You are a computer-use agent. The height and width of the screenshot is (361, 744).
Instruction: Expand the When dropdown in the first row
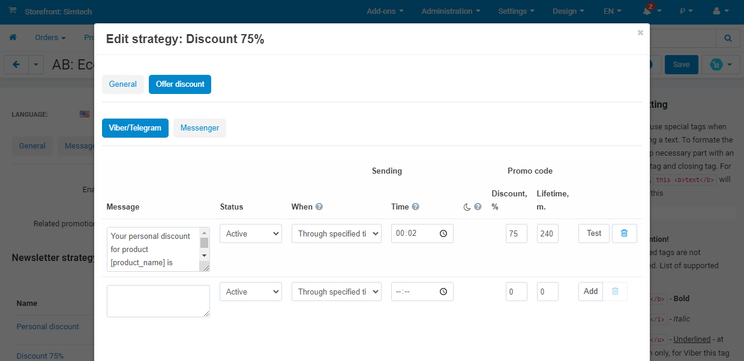[x=336, y=233]
